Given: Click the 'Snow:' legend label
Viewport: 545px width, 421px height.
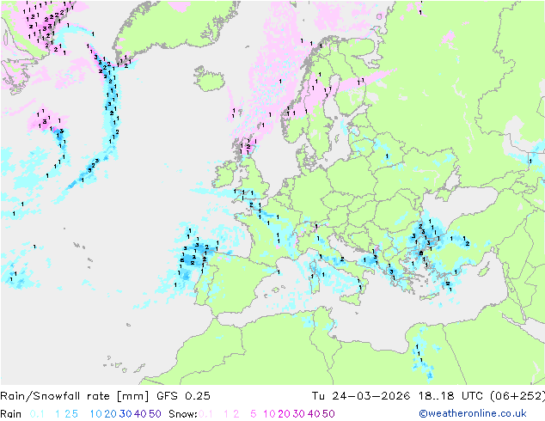Looking at the screenshot, I should click(x=183, y=414).
